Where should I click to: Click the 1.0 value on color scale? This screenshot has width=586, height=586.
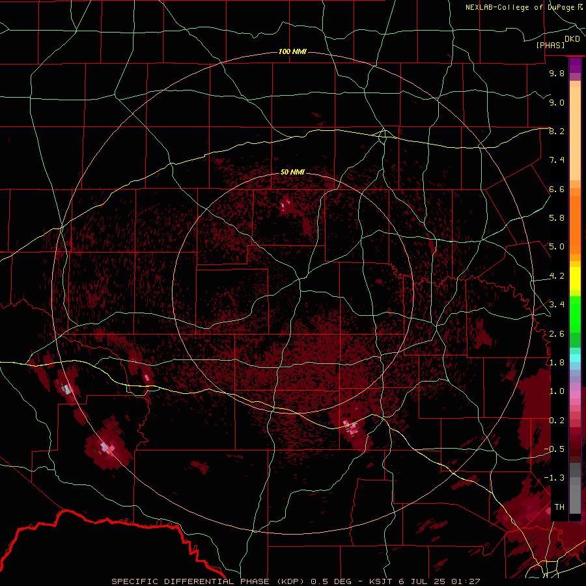point(557,391)
